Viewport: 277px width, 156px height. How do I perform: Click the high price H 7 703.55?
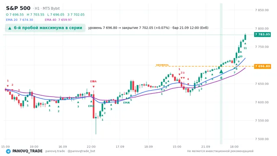[35, 14]
